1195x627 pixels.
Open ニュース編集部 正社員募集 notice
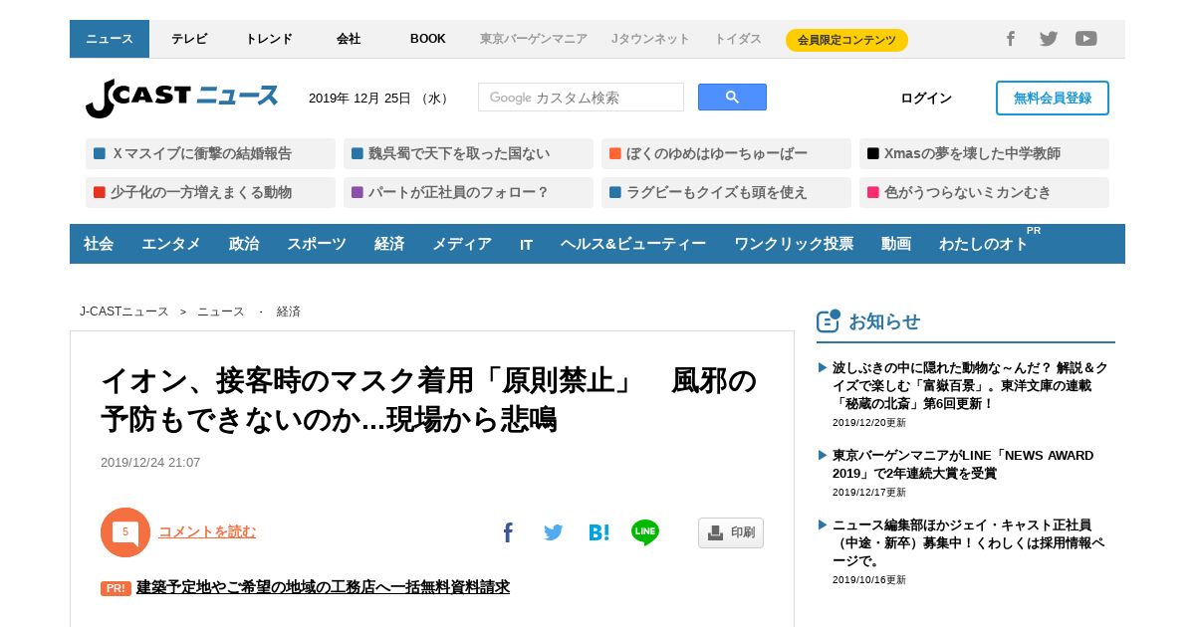[x=969, y=542]
